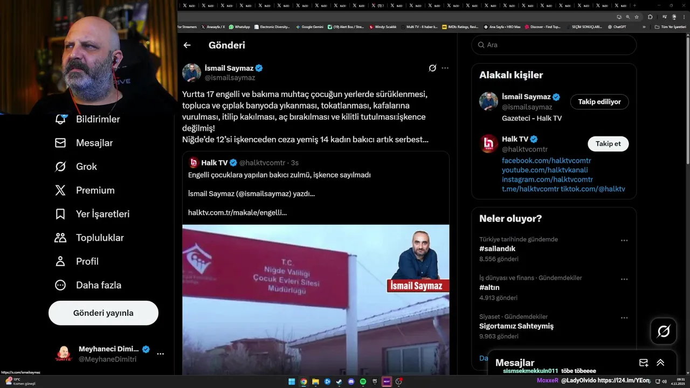Open ChatGPT bookmark in bookmarks bar
This screenshot has height=388, width=690.
click(x=616, y=26)
